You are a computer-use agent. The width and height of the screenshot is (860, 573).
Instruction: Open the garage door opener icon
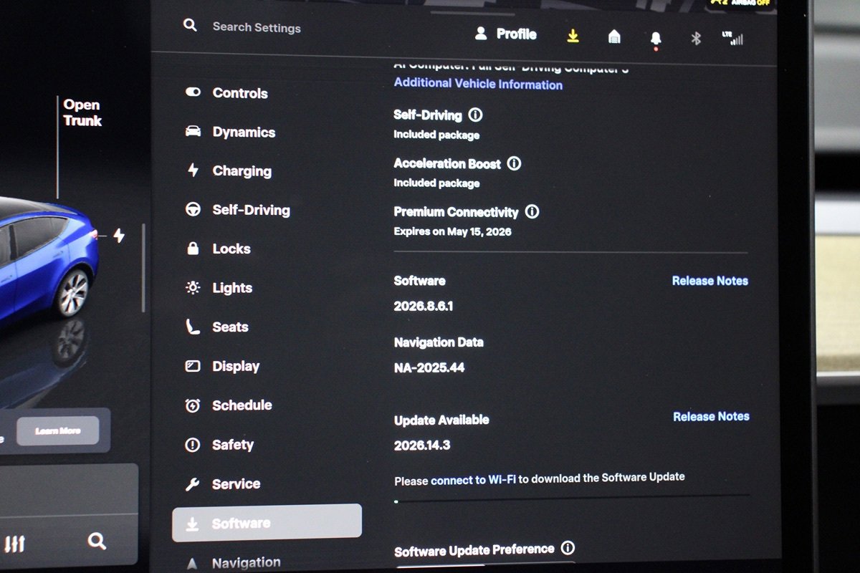click(x=614, y=37)
